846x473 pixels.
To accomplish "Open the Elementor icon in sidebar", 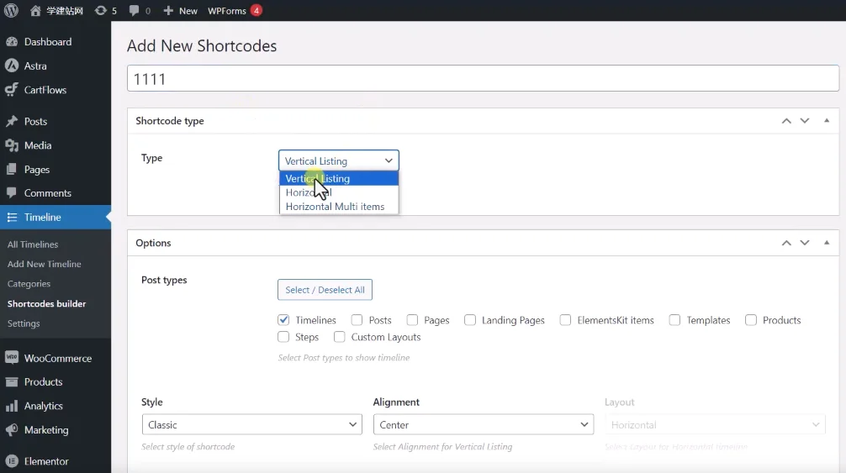I will click(x=12, y=461).
